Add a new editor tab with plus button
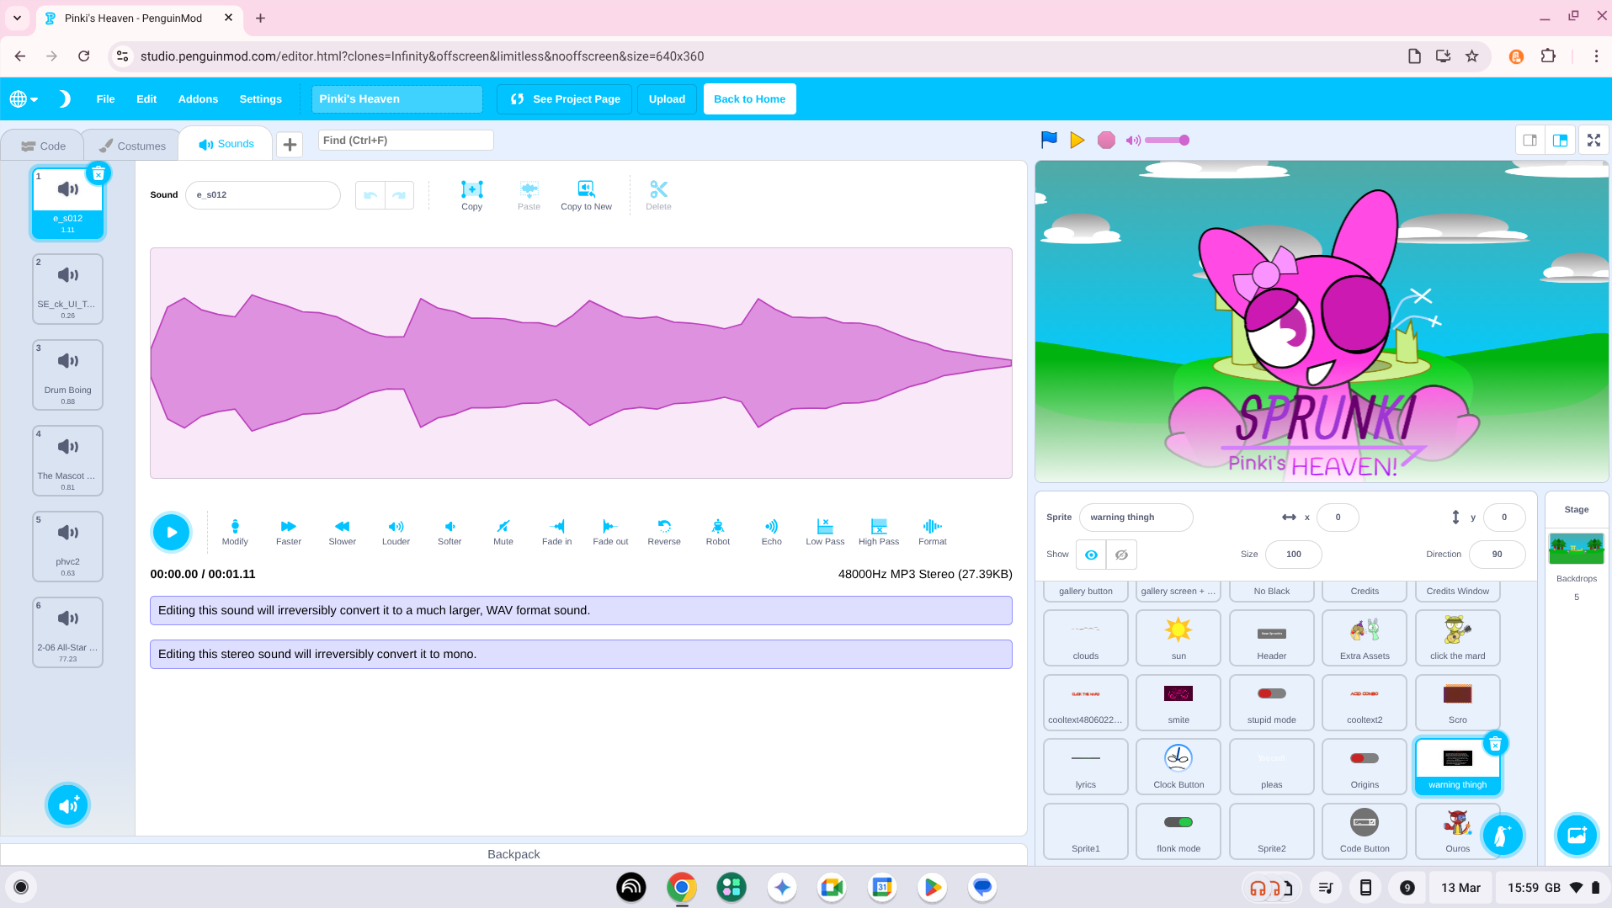The image size is (1612, 908). [290, 145]
